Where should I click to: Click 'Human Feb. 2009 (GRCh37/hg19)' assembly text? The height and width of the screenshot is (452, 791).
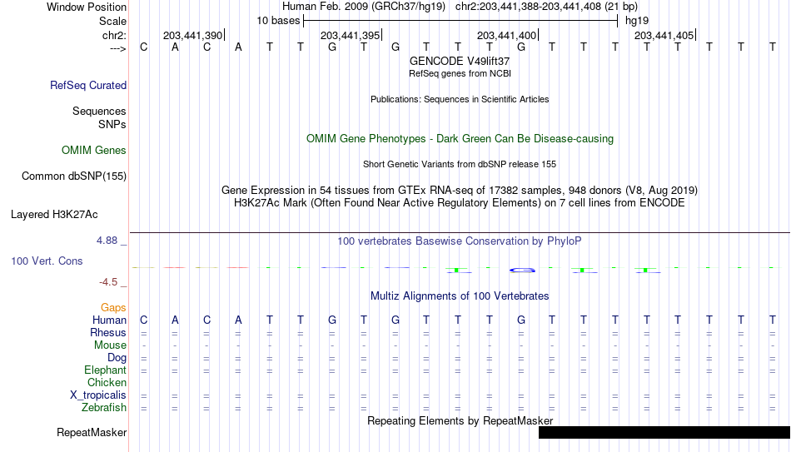point(364,7)
